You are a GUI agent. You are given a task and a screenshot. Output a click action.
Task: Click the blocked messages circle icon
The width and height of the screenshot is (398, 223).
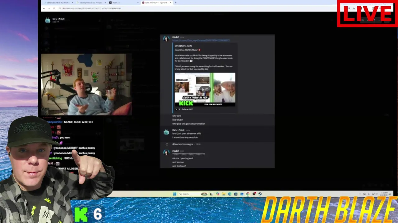tap(167, 144)
